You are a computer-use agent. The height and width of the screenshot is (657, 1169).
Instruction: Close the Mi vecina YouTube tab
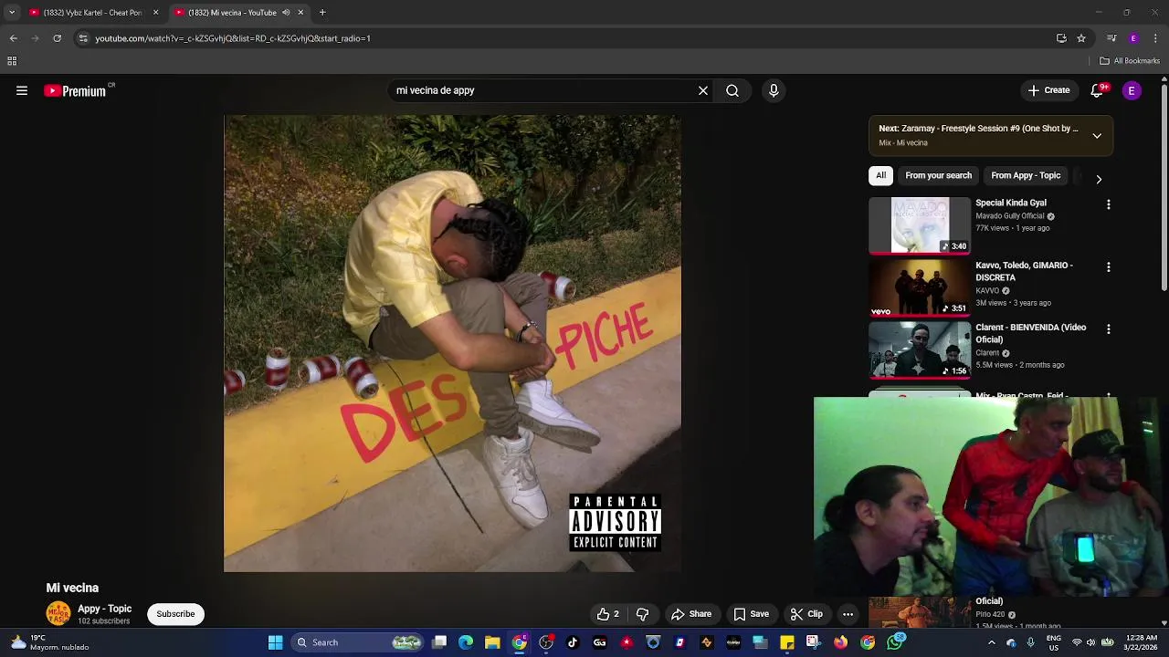tap(300, 13)
